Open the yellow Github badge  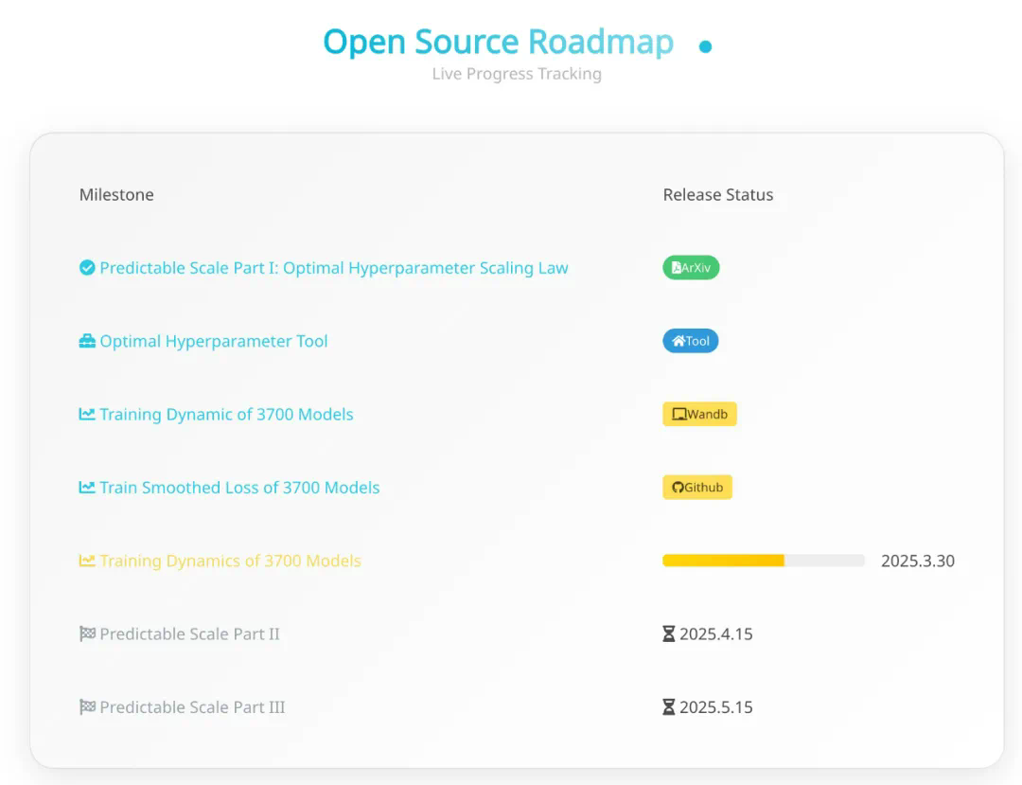coord(697,487)
